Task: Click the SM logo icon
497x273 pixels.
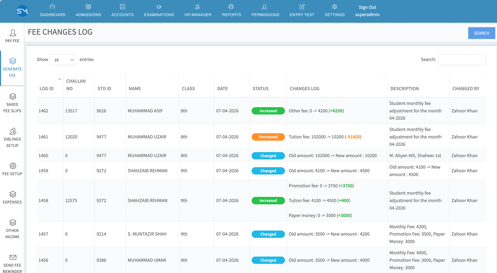Action: pyautogui.click(x=22, y=11)
